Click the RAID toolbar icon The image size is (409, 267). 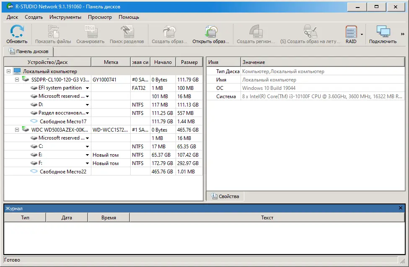pyautogui.click(x=351, y=31)
